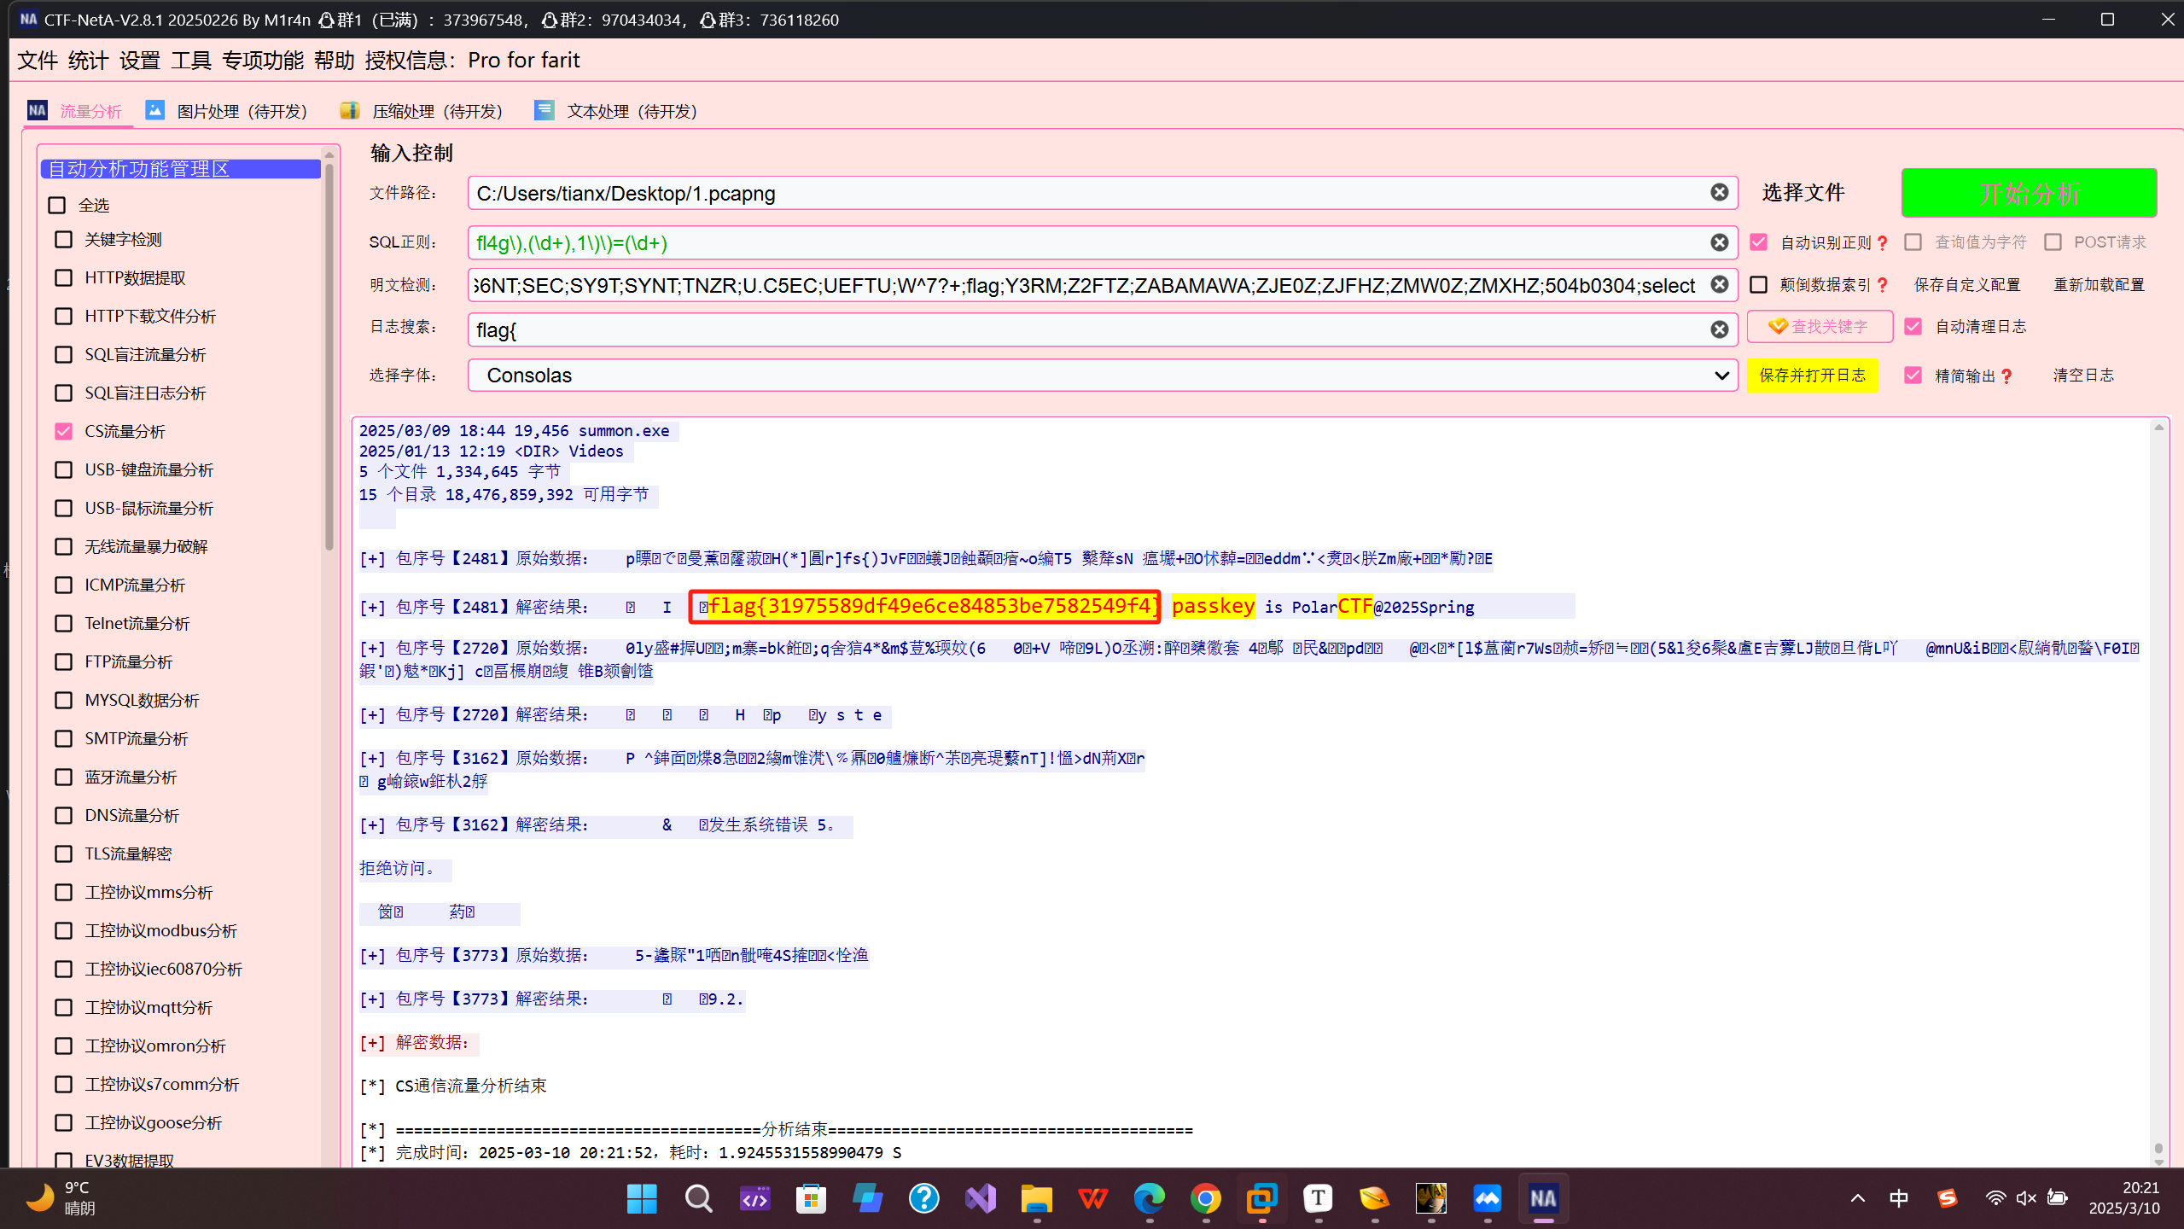
Task: Toggle the 自动清理日志 checkbox
Action: [x=1913, y=327]
